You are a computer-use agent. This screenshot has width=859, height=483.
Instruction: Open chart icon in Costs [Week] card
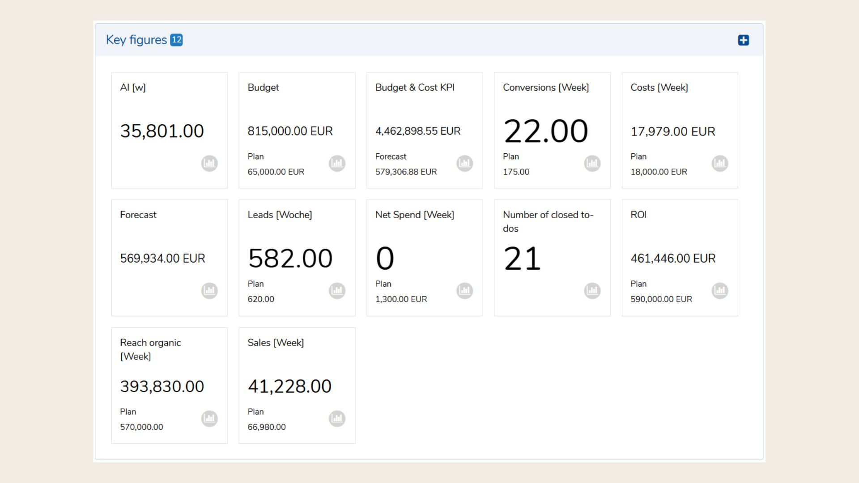click(x=719, y=163)
